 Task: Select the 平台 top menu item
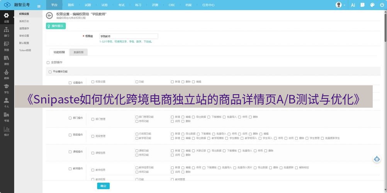click(x=54, y=5)
